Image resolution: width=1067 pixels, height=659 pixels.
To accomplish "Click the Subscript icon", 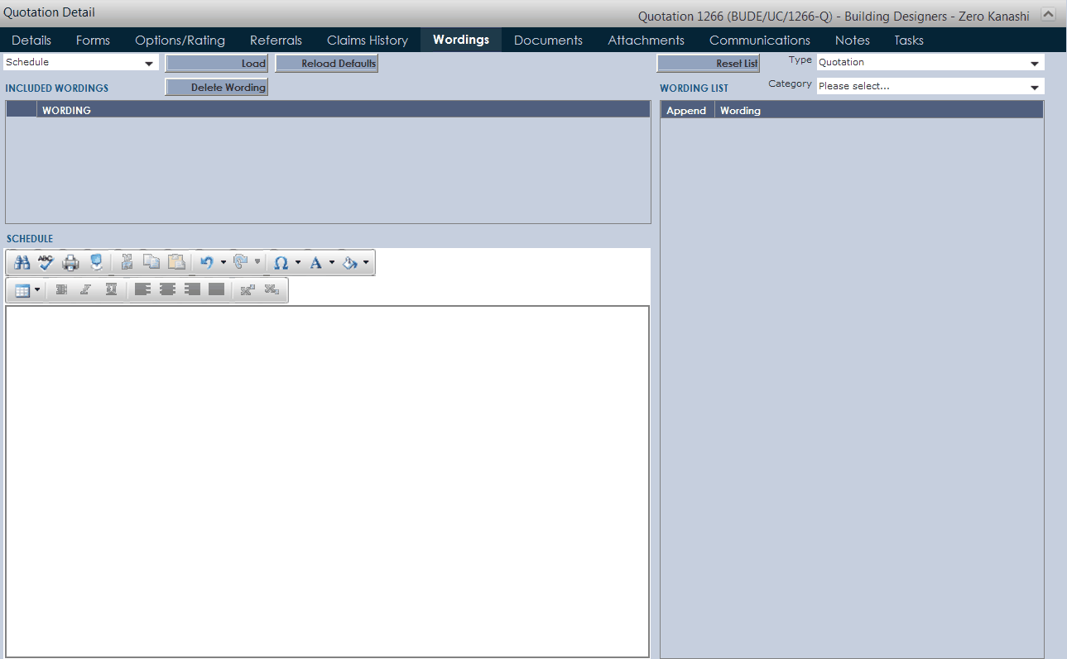I will click(272, 290).
